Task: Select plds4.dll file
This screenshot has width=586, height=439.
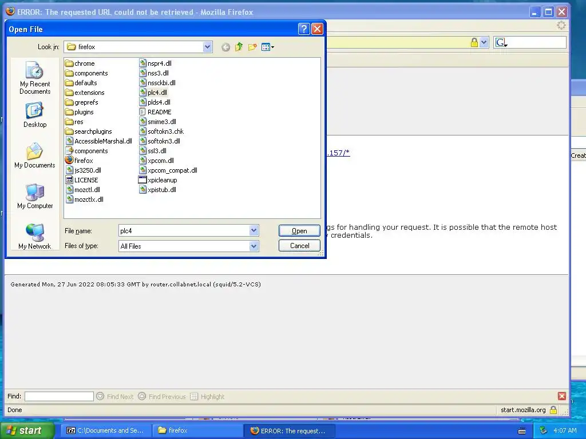Action: pyautogui.click(x=155, y=102)
